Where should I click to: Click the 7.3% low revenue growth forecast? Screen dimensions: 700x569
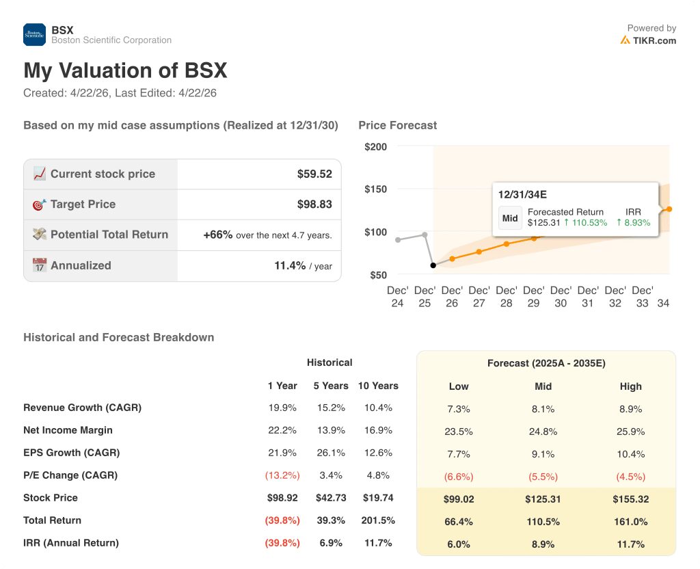point(459,409)
